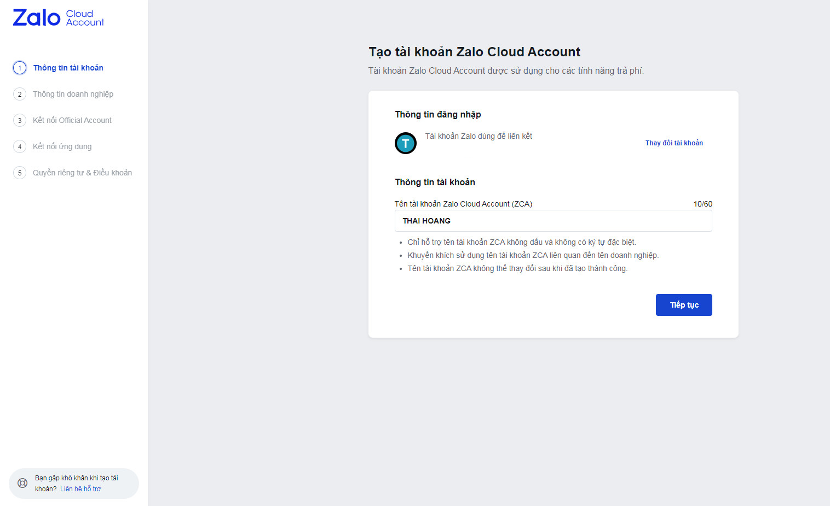Screen dimensions: 830x506
Task: Click the teal T profile avatar
Action: (x=406, y=143)
